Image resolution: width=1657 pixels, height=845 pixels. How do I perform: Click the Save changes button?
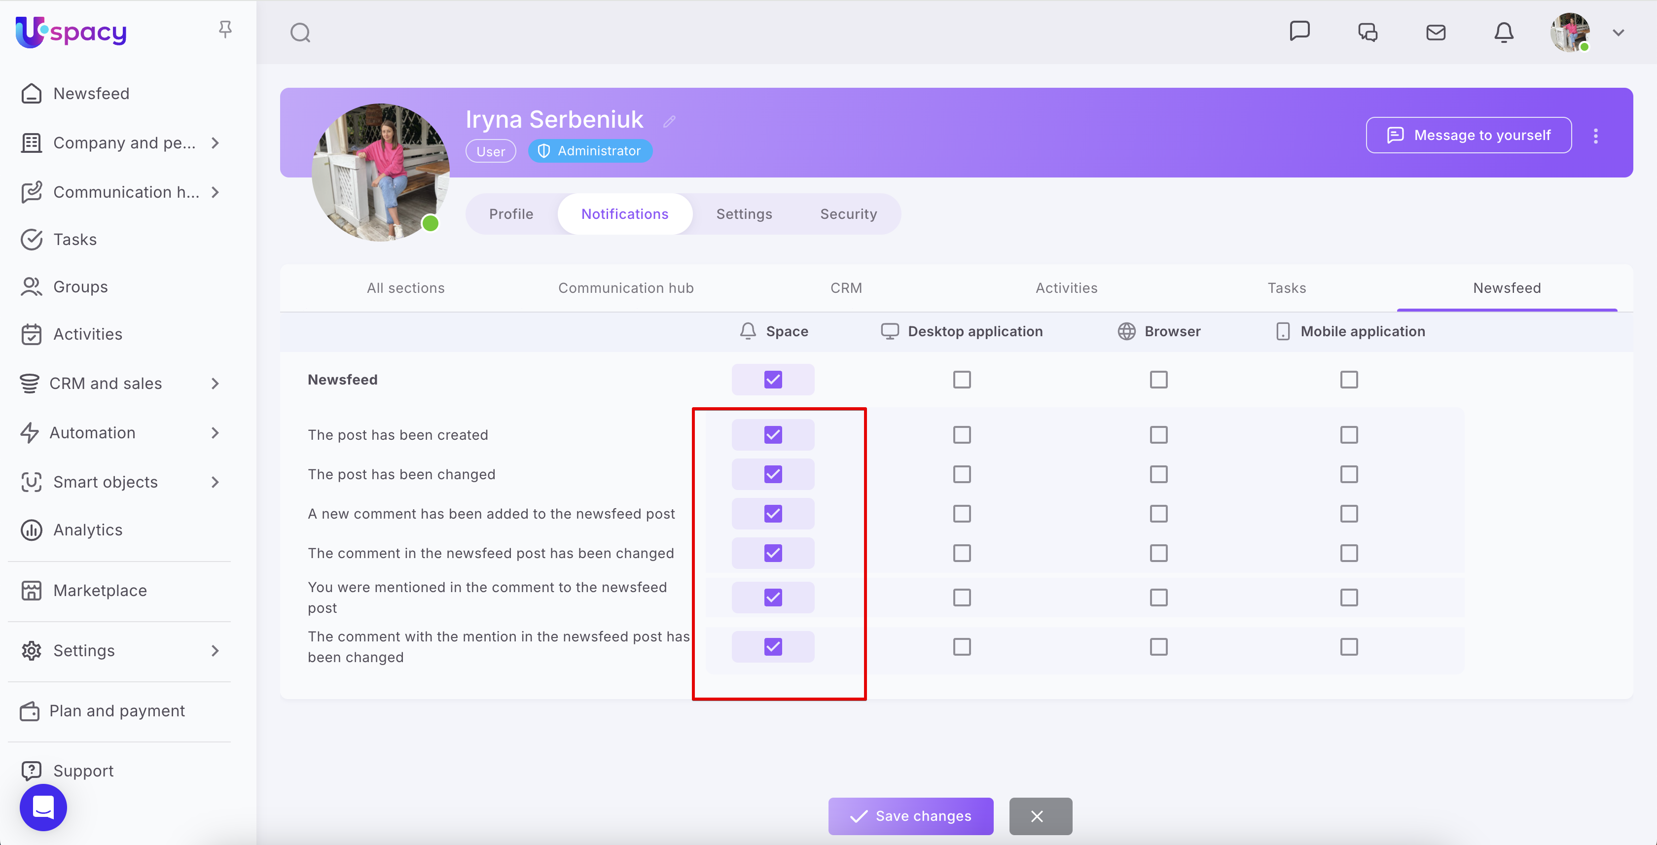pyautogui.click(x=910, y=816)
